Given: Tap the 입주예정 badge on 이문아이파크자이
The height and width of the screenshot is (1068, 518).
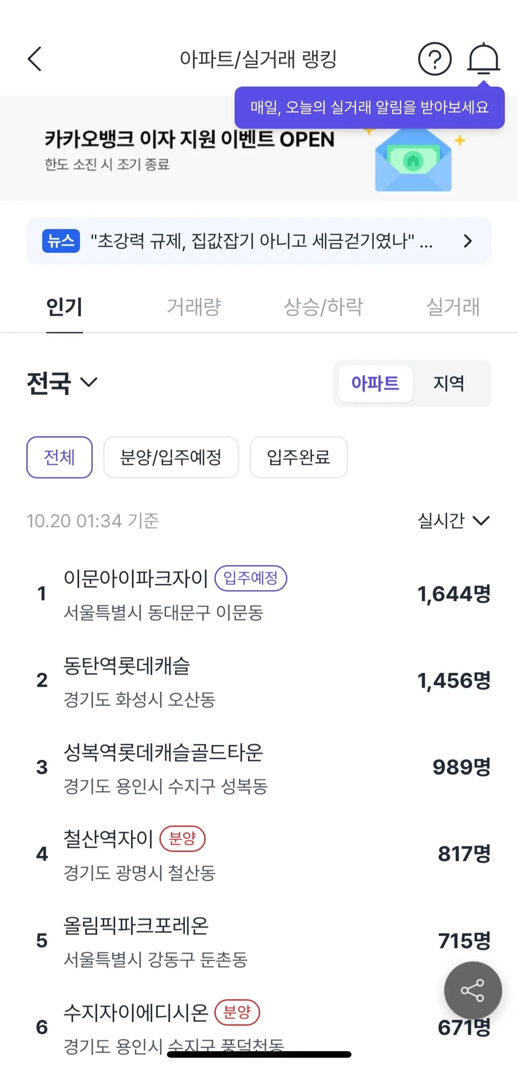Looking at the screenshot, I should pos(250,578).
